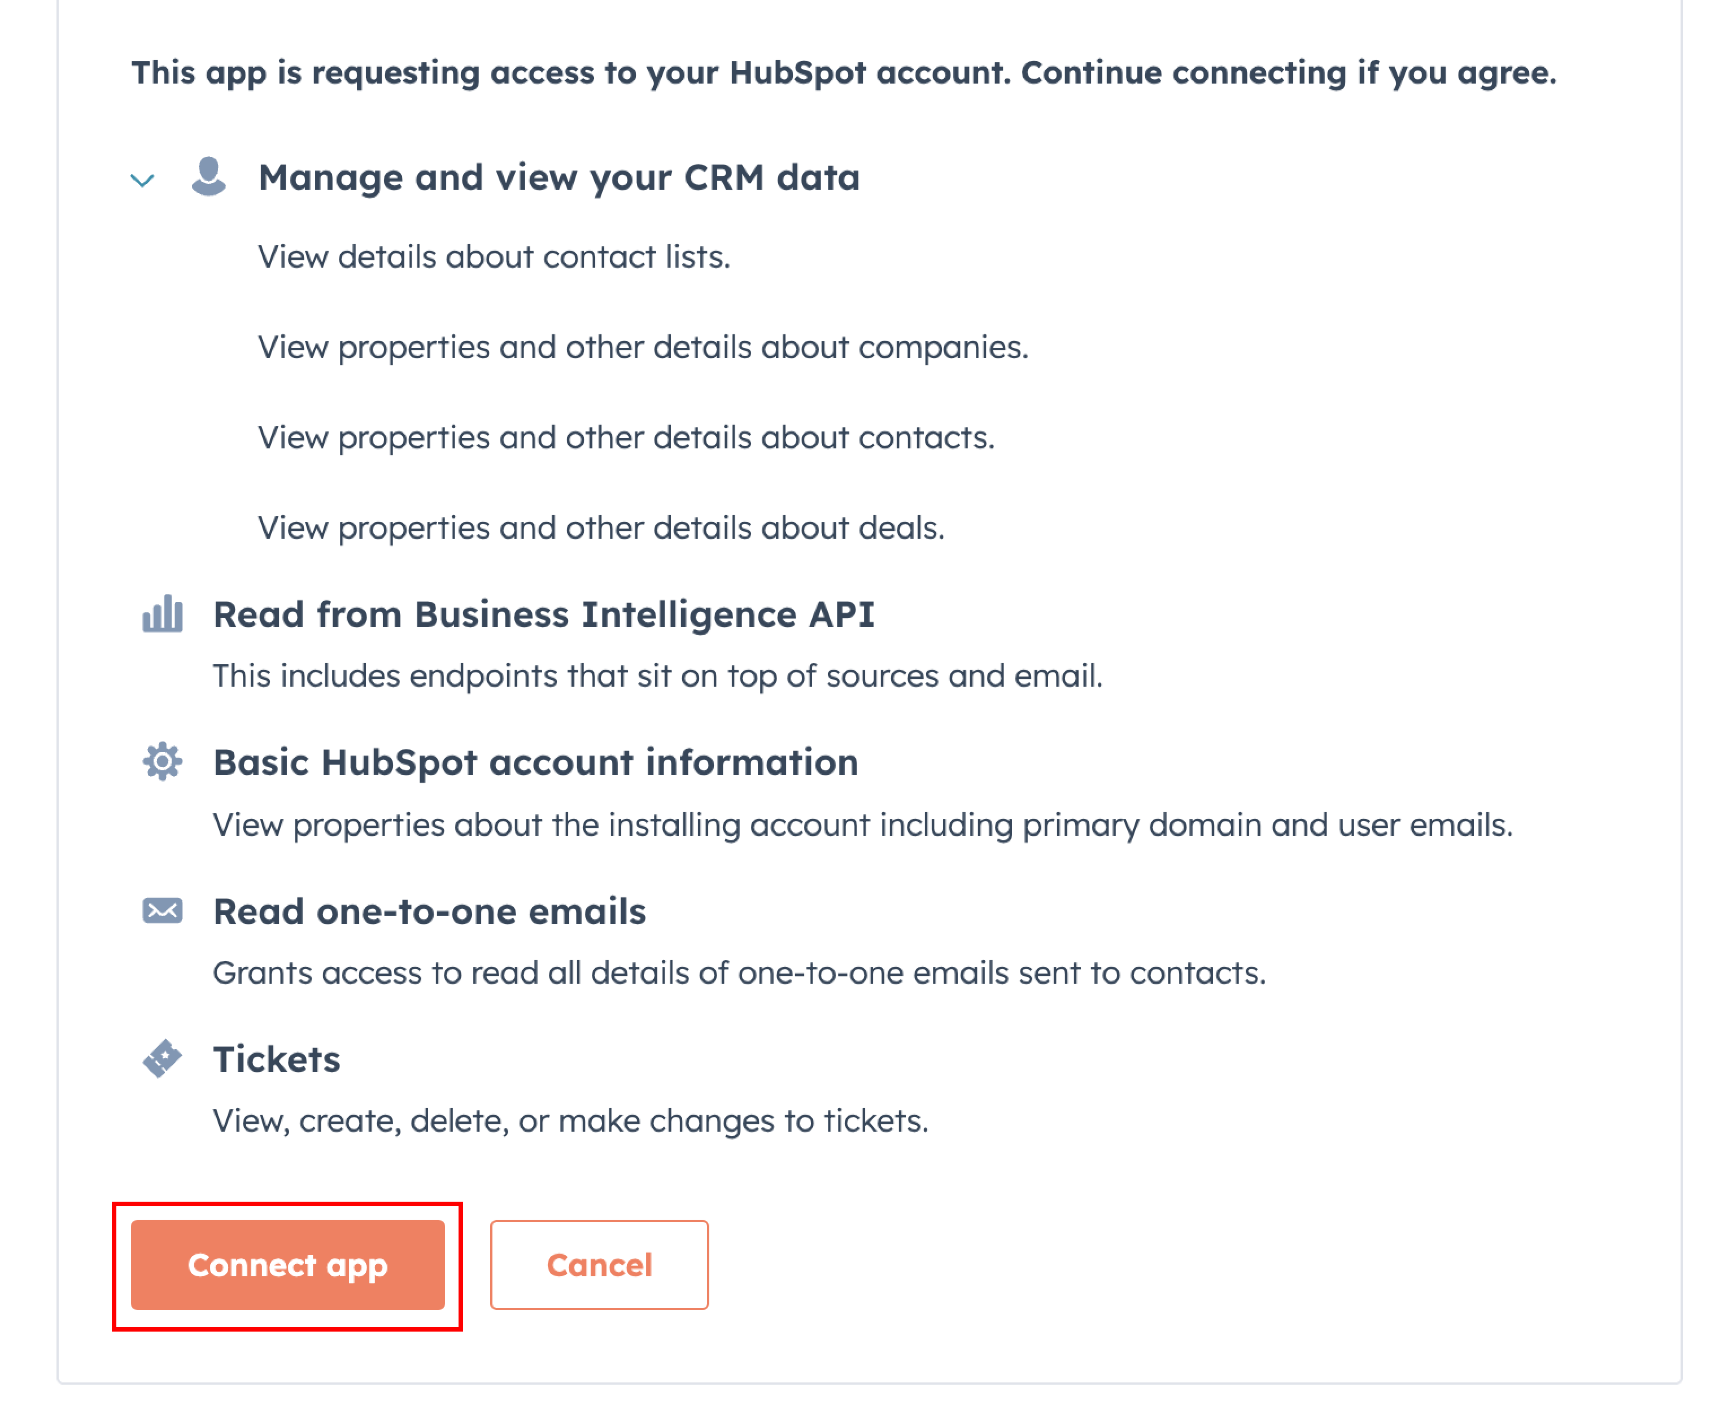
Task: Click the account information gear icon
Action: [163, 762]
